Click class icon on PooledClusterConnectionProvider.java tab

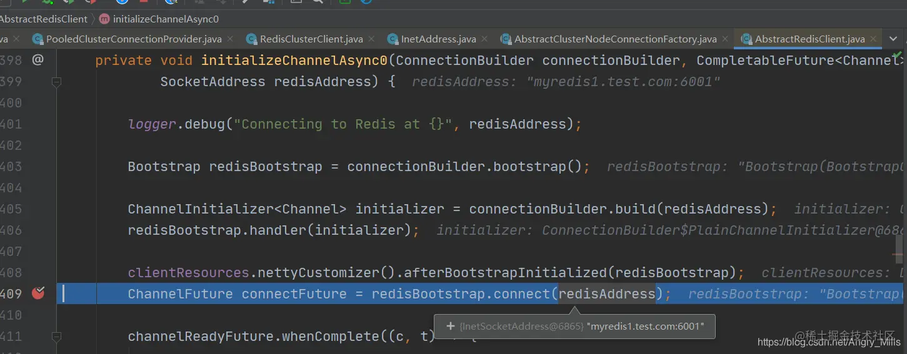[x=38, y=39]
